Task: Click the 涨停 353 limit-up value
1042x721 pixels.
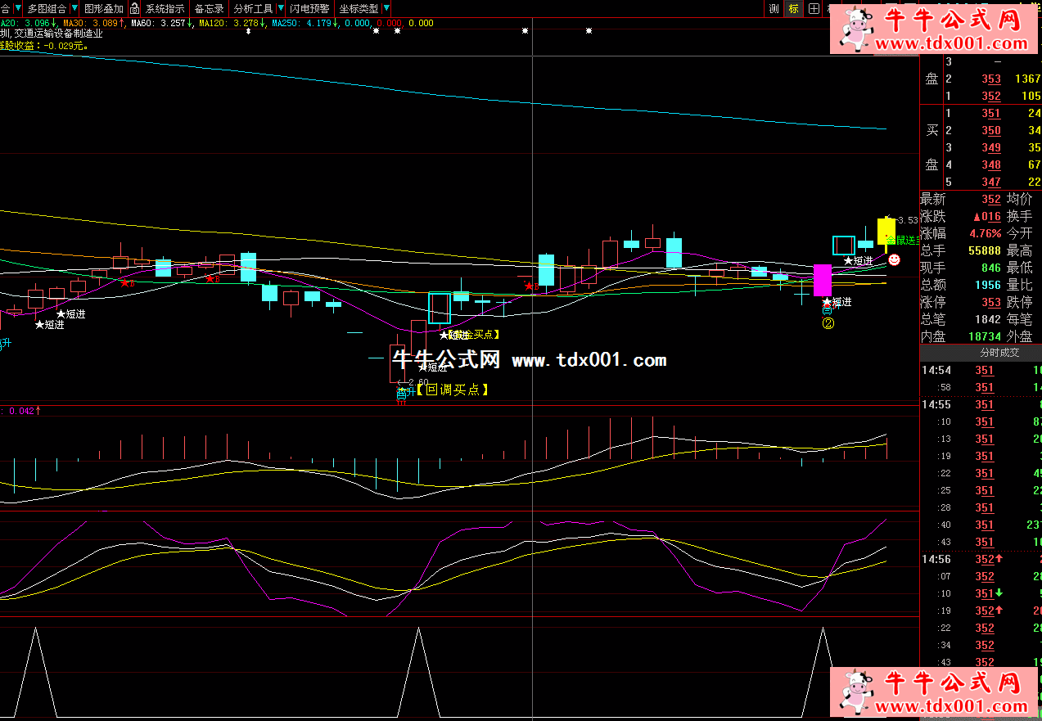Action: click(x=991, y=302)
